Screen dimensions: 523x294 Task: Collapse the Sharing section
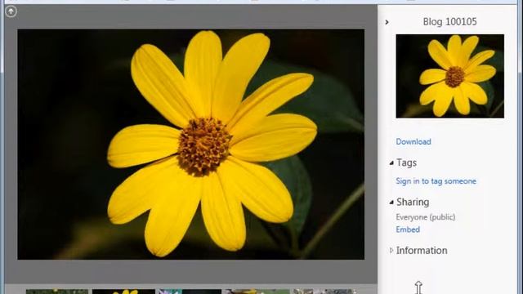(391, 203)
